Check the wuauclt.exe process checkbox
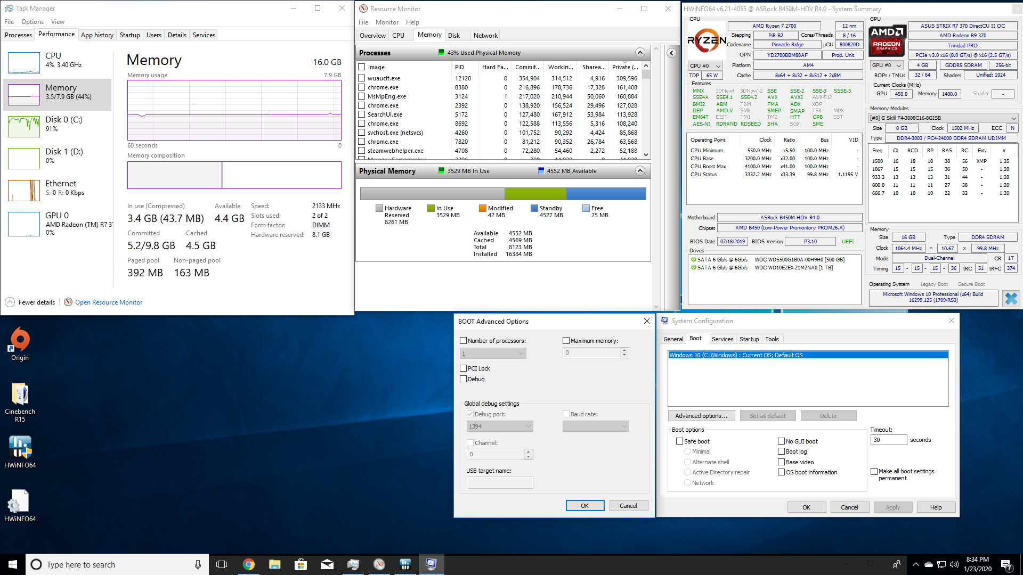Image resolution: width=1023 pixels, height=575 pixels. pos(362,78)
